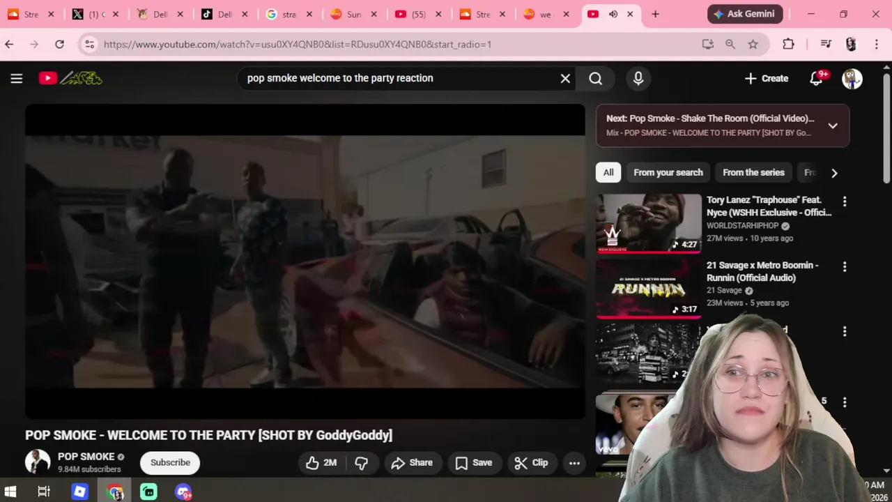Pause the video by clicking the player
The image size is (892, 502).
click(x=305, y=261)
